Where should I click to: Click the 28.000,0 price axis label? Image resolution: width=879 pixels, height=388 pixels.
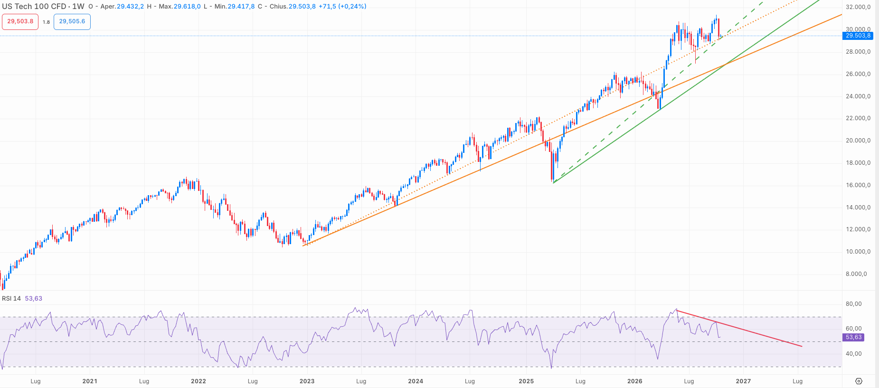point(858,52)
